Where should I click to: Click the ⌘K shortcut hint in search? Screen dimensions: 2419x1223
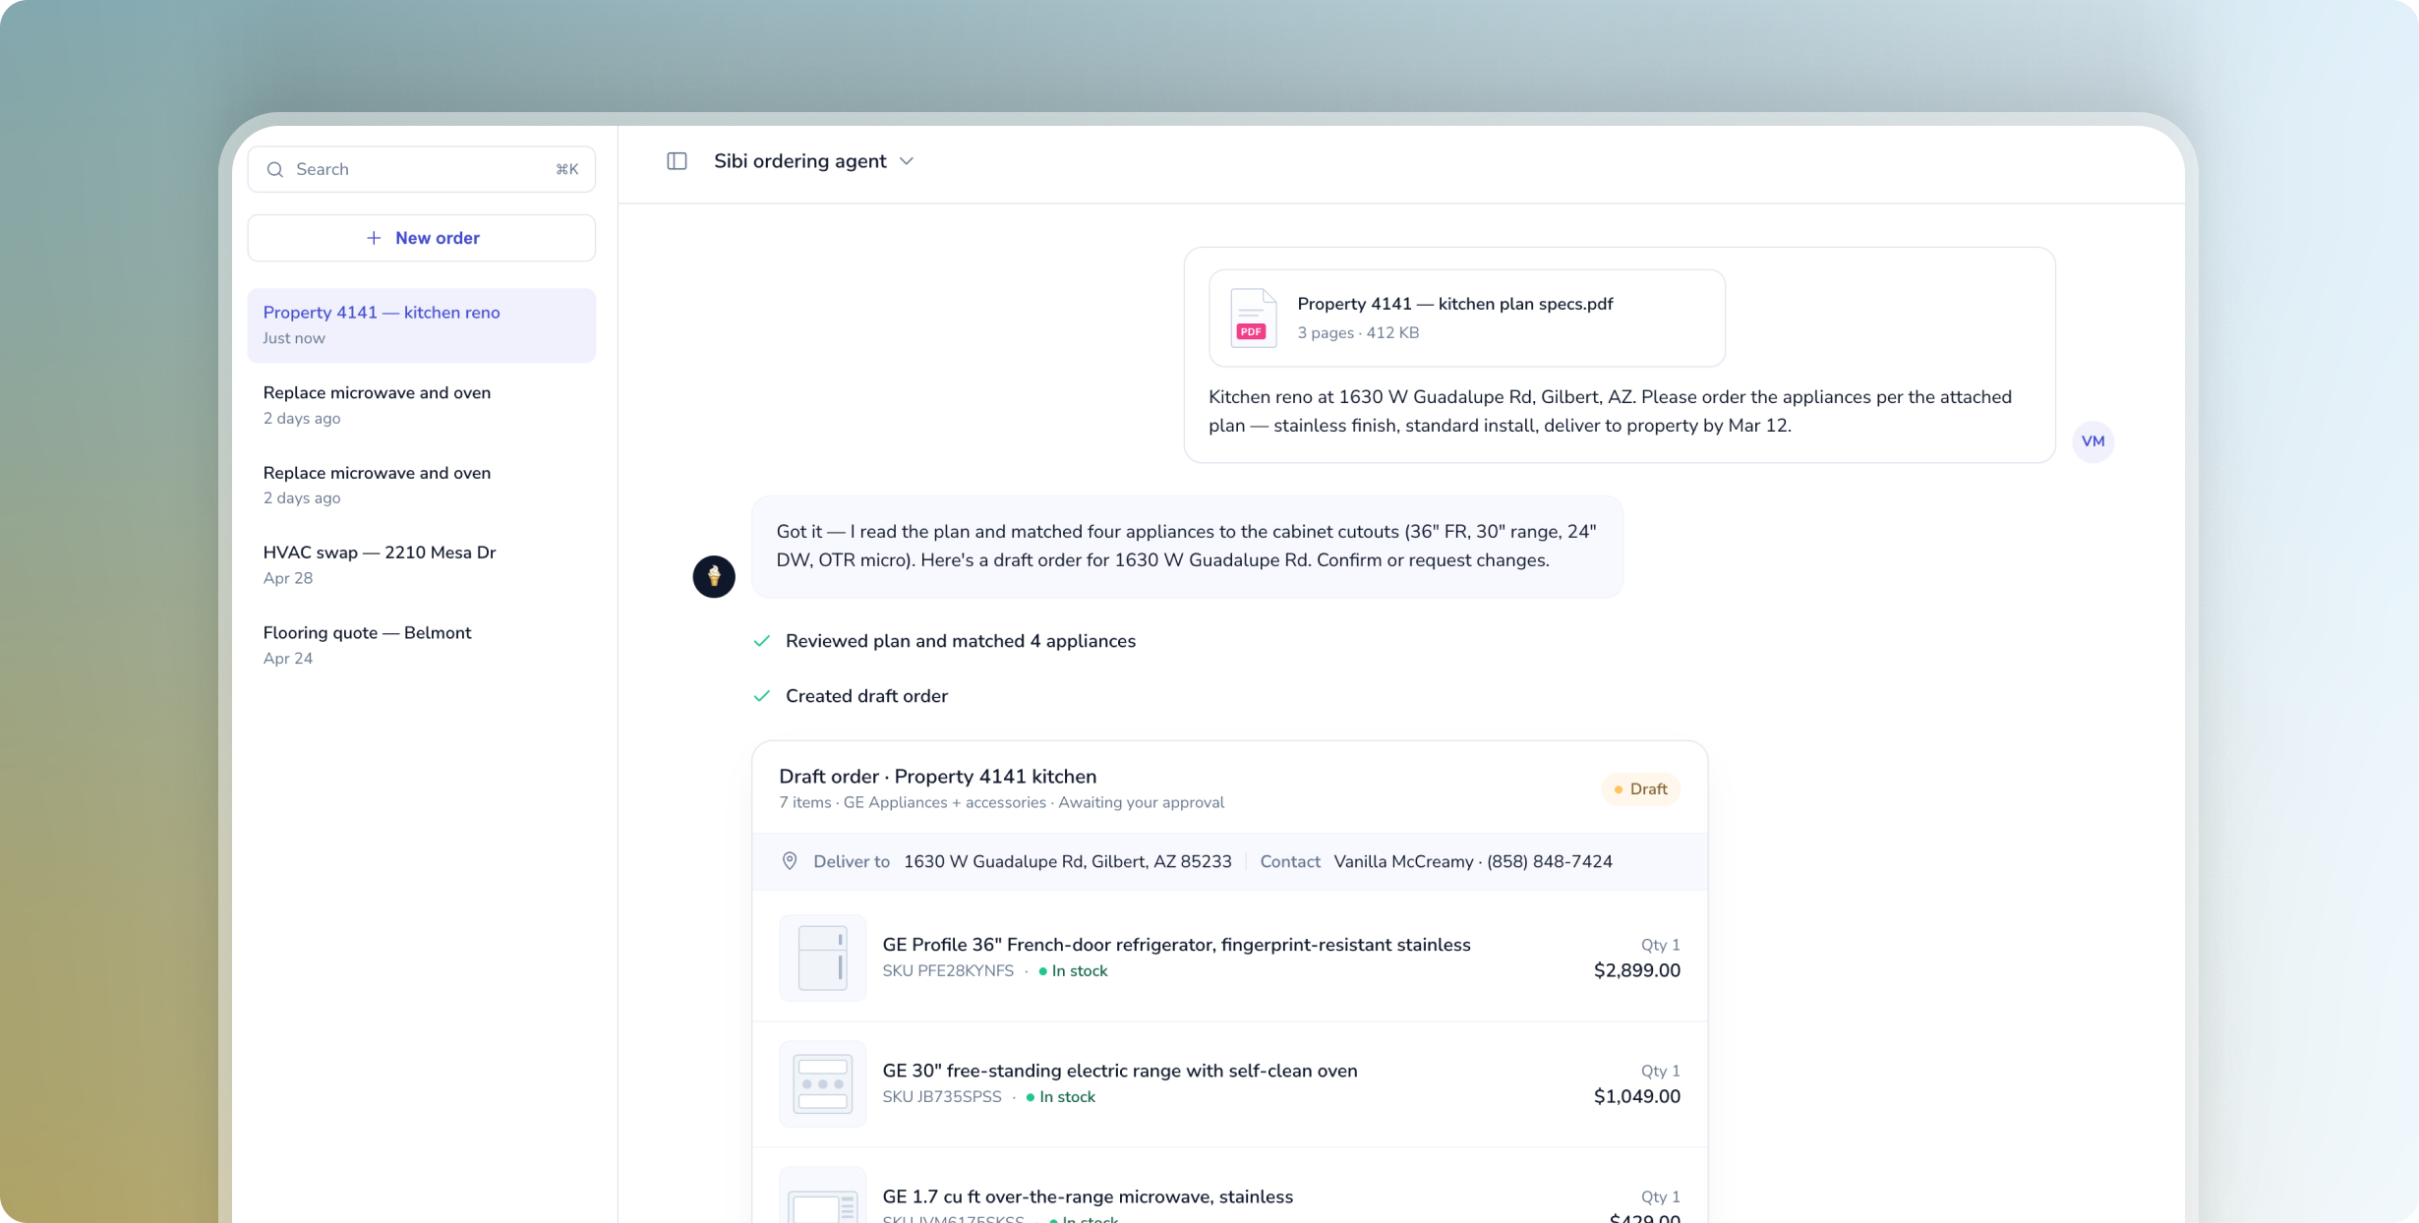coord(566,169)
